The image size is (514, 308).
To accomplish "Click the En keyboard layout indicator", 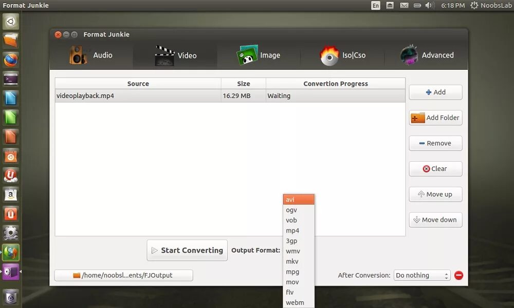I will [376, 6].
